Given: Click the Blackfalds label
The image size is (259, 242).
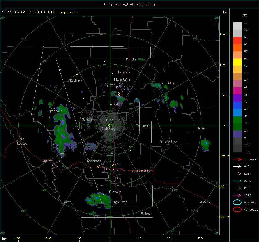Looking at the screenshot, I should 122,80.
